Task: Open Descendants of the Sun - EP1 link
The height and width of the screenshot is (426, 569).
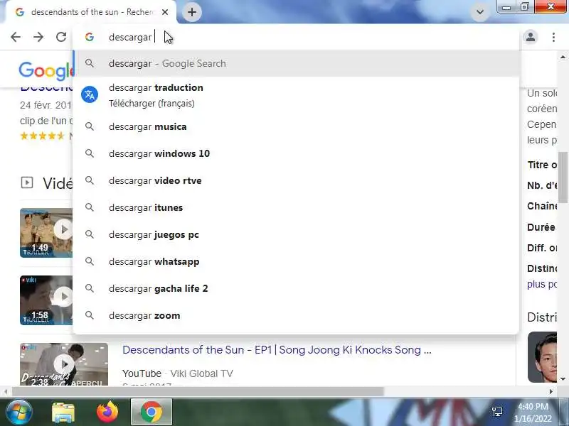Action: tap(277, 350)
